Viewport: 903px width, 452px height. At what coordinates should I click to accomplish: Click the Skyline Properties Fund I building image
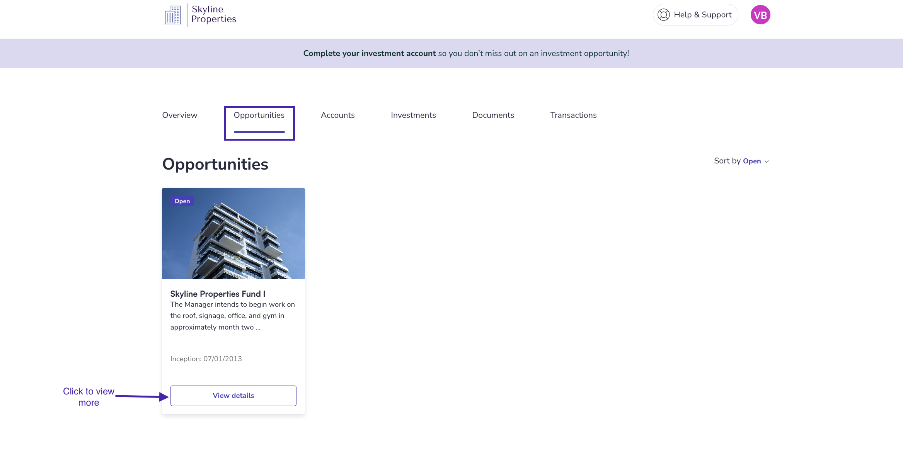233,233
